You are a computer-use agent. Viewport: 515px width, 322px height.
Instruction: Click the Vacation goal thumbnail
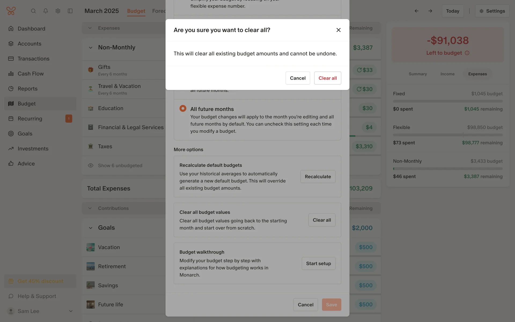[91, 247]
